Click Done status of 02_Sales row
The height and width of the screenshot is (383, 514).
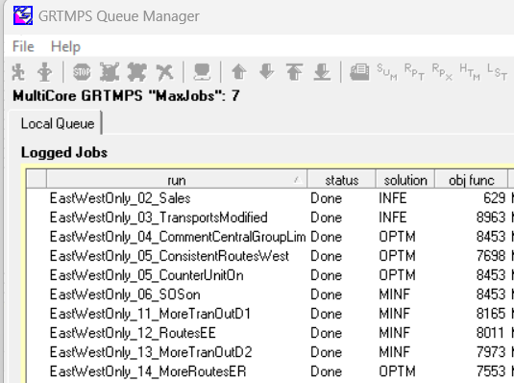point(326,198)
